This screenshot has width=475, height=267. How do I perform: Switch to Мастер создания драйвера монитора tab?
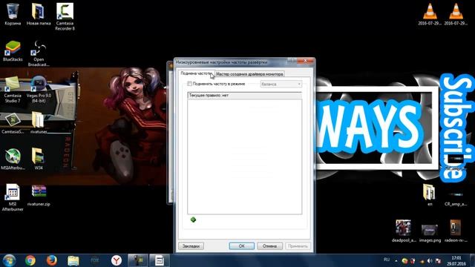pyautogui.click(x=249, y=74)
